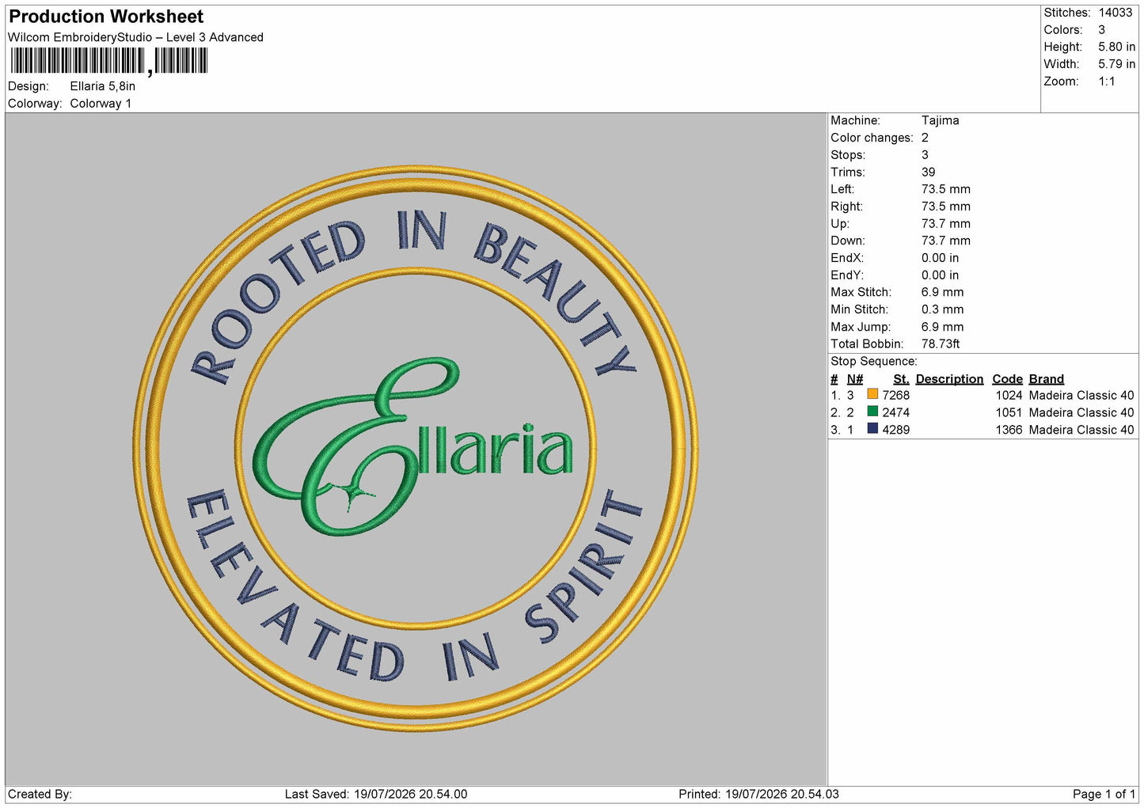Click the 'Page 1 of 1' indicator
The image size is (1144, 808).
tap(1104, 794)
